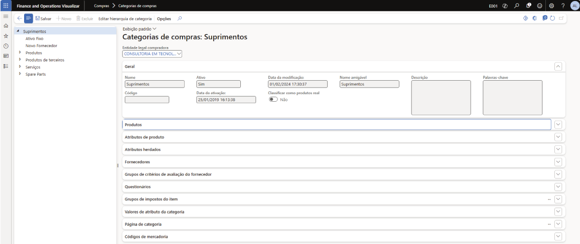The height and width of the screenshot is (244, 580).
Task: Open Recent items clock icon
Action: 6,46
